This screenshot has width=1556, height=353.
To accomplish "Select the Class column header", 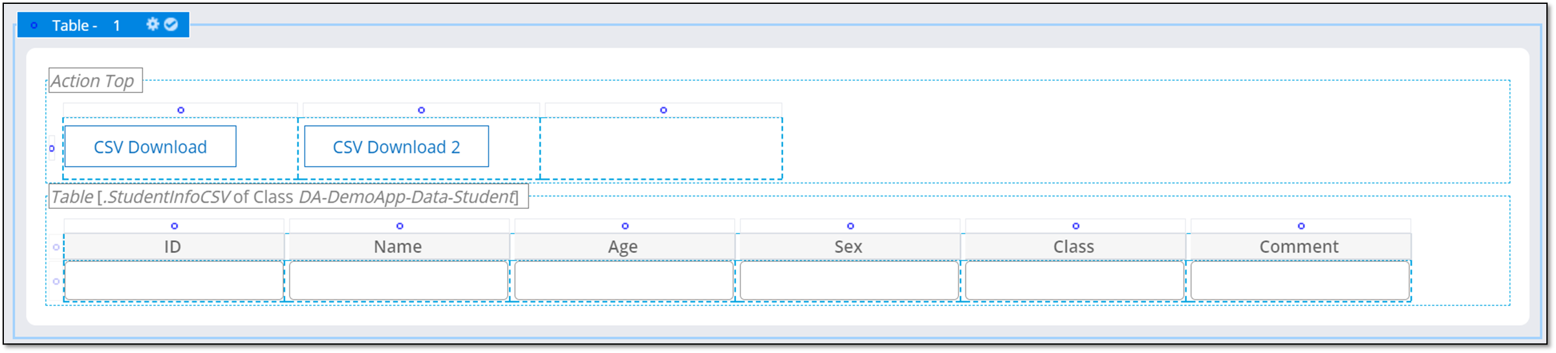I will (x=1074, y=247).
